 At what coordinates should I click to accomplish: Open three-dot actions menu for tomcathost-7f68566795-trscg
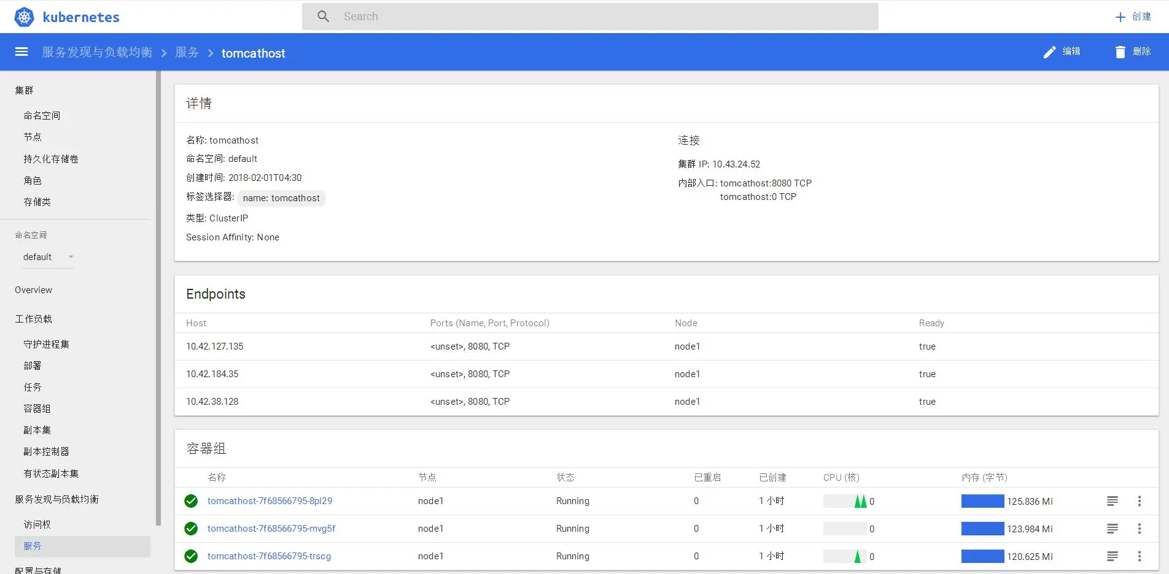click(1140, 556)
